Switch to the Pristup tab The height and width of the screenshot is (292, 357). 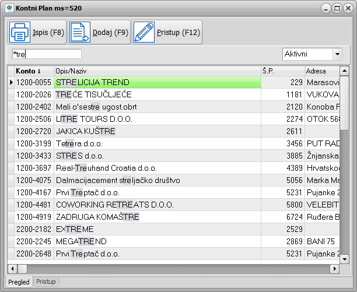(x=46, y=282)
